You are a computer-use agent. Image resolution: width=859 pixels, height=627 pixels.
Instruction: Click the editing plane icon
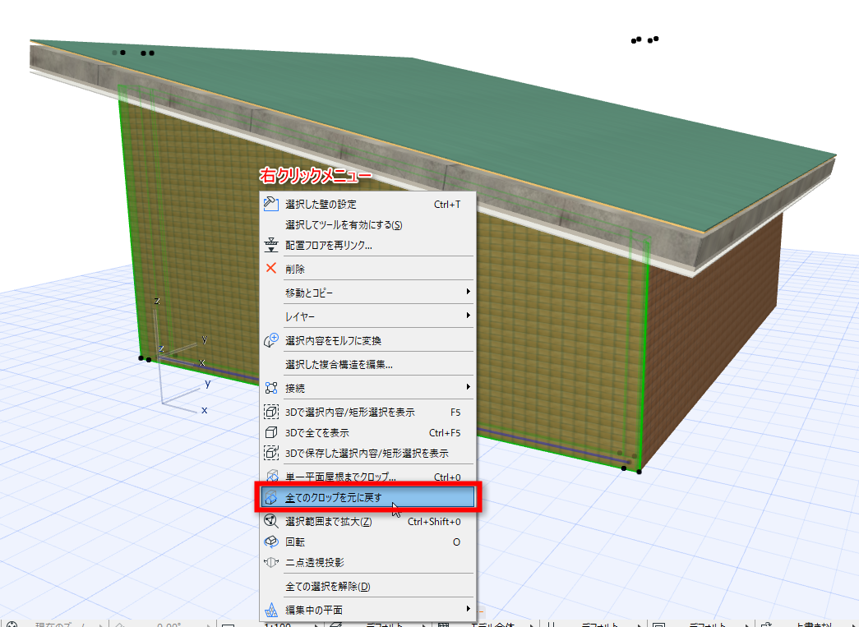point(270,610)
